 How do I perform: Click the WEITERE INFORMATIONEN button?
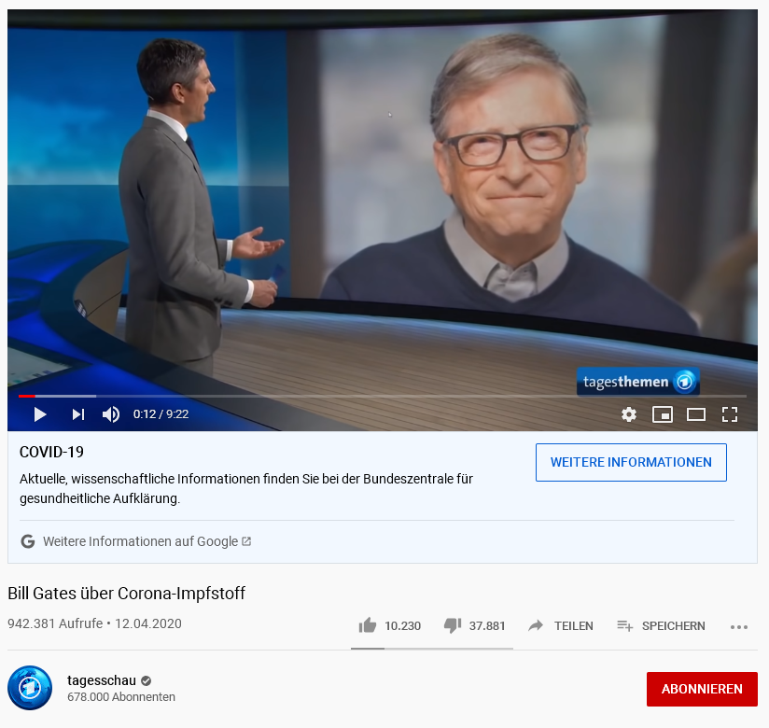click(x=631, y=462)
